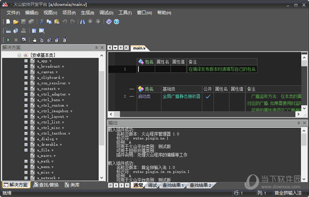Screen dimensions: 309x197
Task: Toggle the pin on the 输出 panel
Action: point(298,123)
